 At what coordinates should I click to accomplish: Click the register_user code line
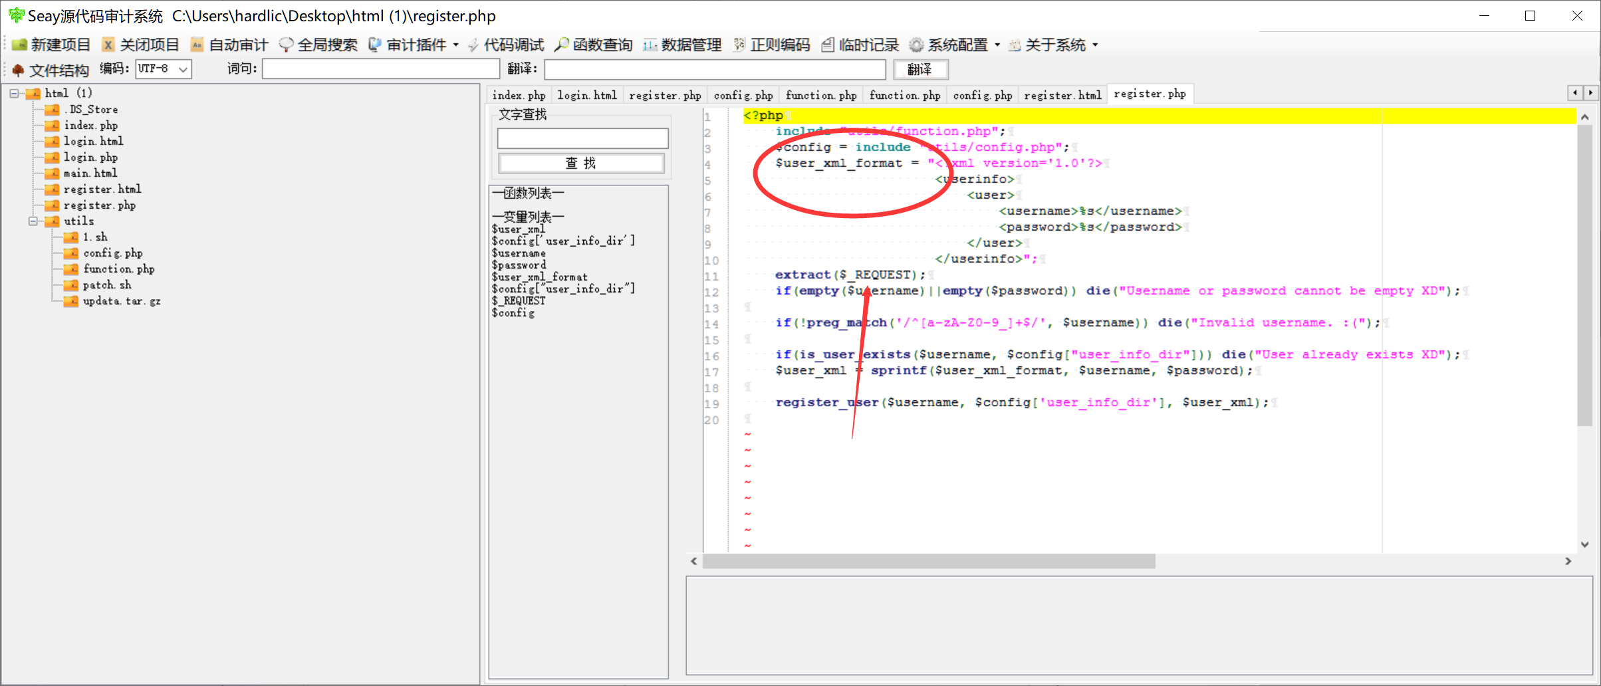[x=1022, y=402]
